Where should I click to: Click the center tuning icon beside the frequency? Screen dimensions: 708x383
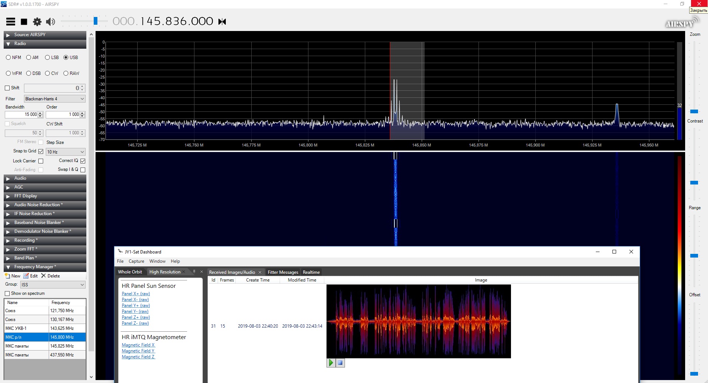(x=222, y=22)
